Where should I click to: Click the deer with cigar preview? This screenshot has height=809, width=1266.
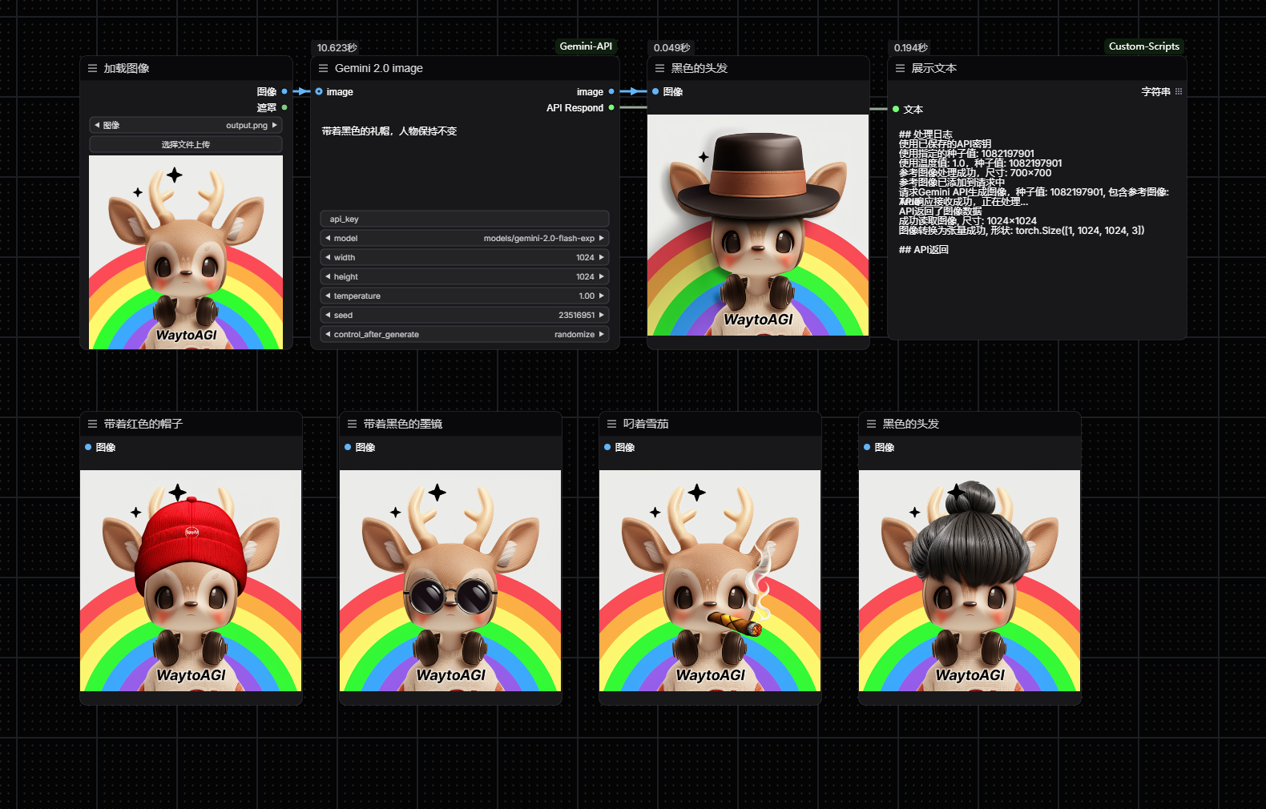coord(710,581)
